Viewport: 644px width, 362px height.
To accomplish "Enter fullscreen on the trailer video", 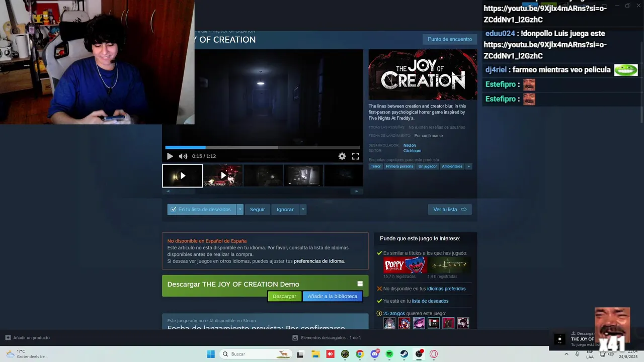I will point(355,156).
